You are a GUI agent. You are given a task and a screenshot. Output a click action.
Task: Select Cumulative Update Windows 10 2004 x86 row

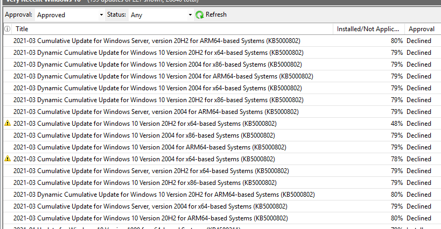coord(222,135)
